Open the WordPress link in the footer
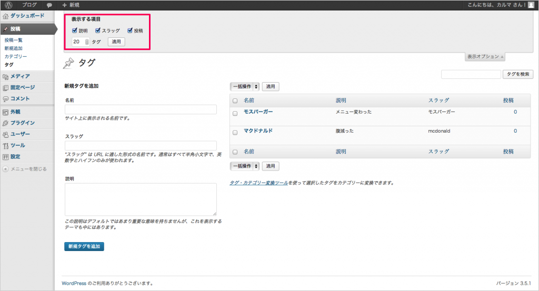Screen dimensions: 539x291 point(74,284)
